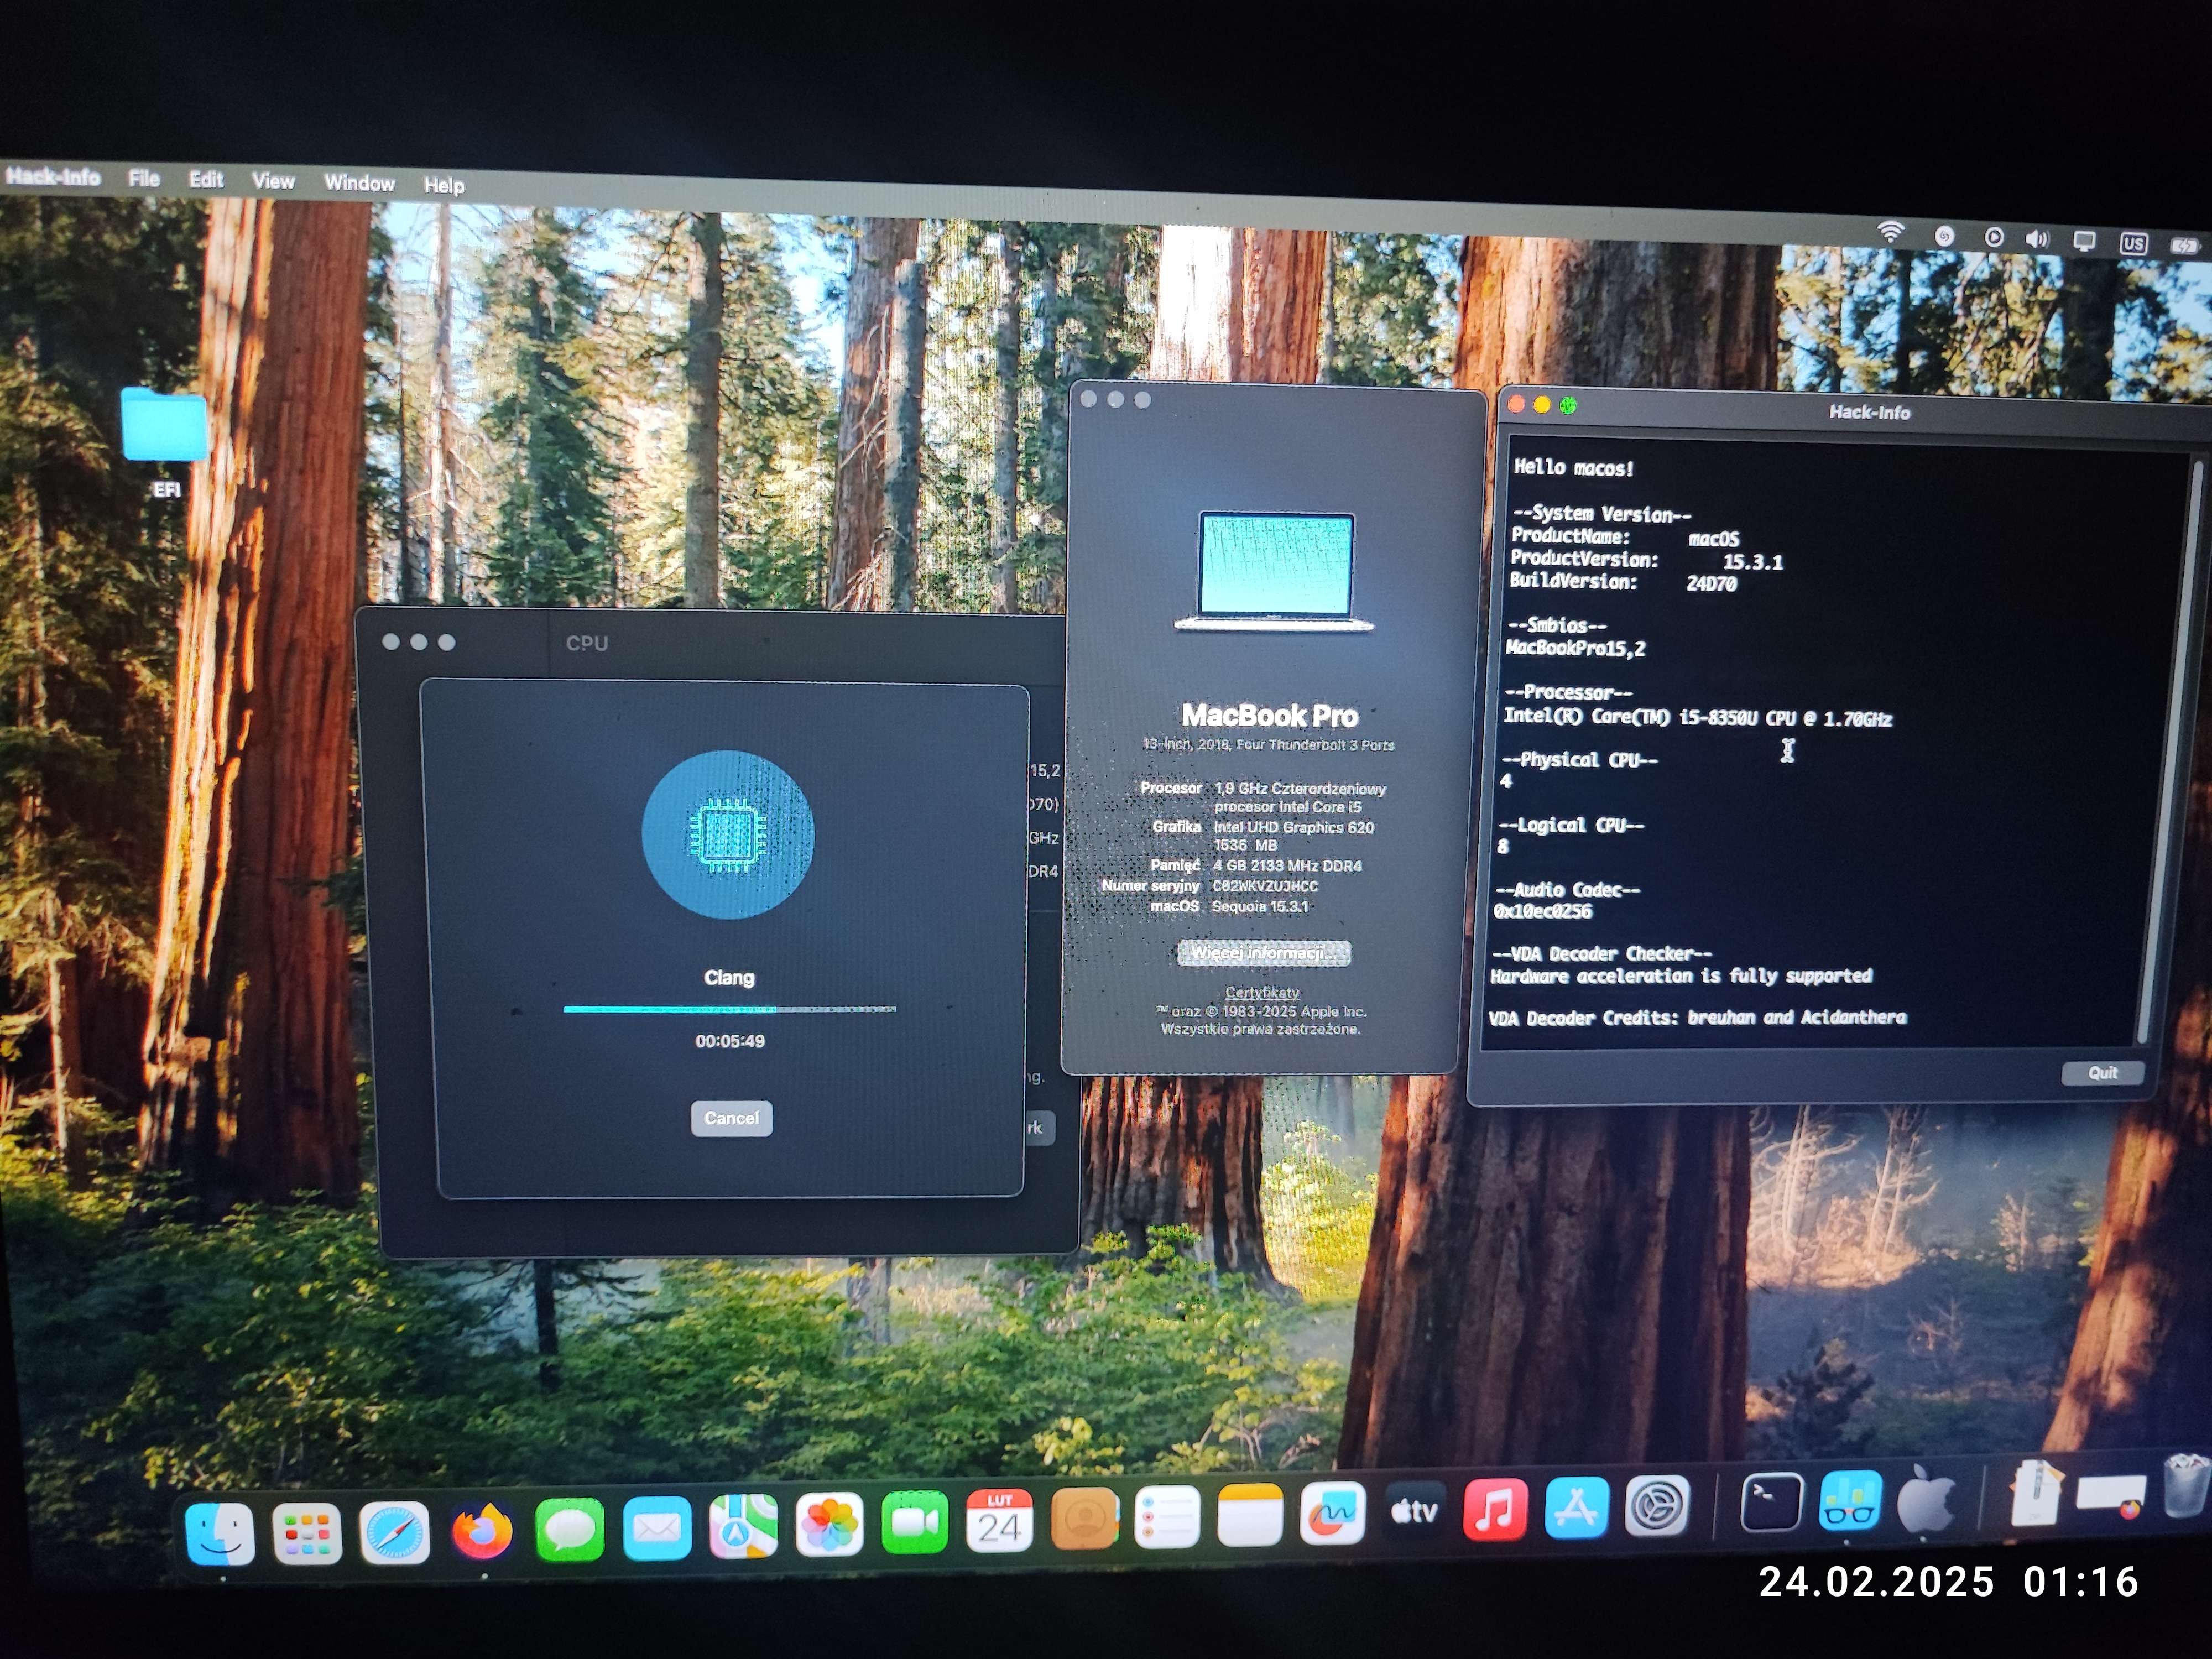Open Mail from the Dock

[x=656, y=1528]
